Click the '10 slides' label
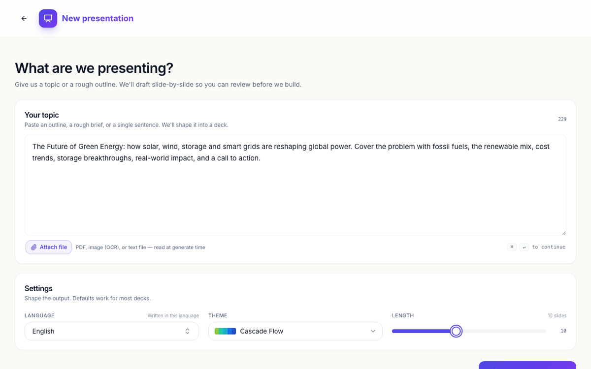Image resolution: width=591 pixels, height=369 pixels. [x=557, y=316]
